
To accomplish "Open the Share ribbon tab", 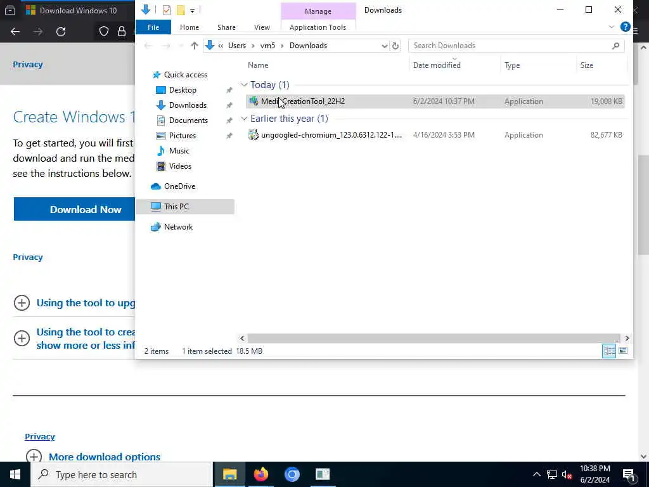I will (226, 27).
